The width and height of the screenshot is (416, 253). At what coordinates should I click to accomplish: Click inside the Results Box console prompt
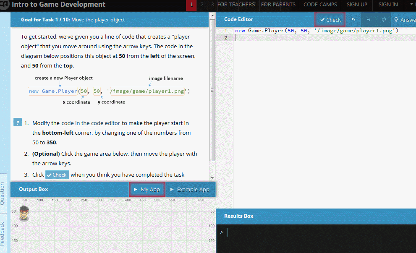tap(229, 232)
